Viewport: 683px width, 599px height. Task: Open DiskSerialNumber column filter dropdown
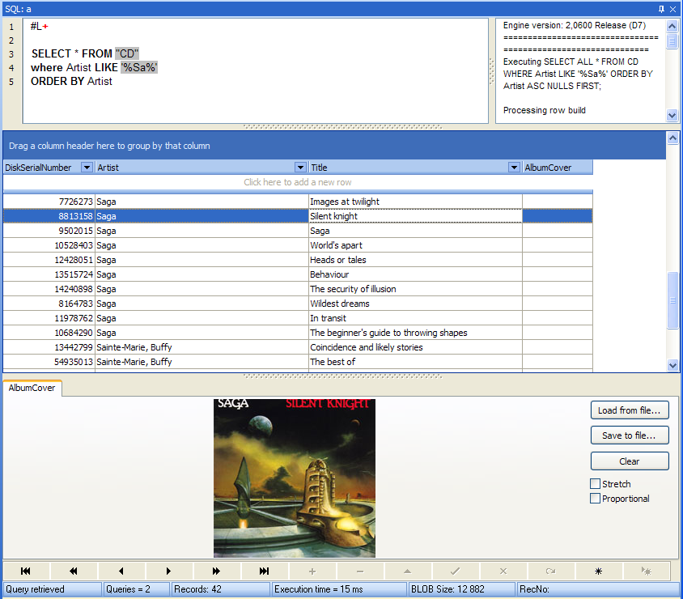coord(87,168)
